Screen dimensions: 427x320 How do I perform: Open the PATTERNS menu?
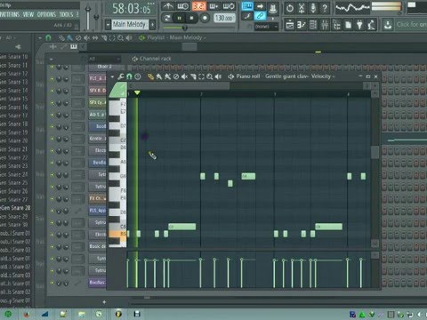(x=10, y=14)
